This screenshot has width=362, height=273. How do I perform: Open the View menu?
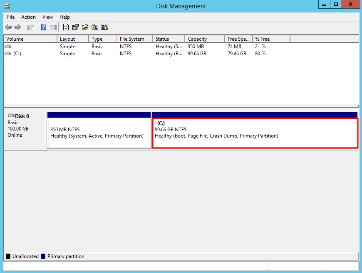pyautogui.click(x=47, y=17)
